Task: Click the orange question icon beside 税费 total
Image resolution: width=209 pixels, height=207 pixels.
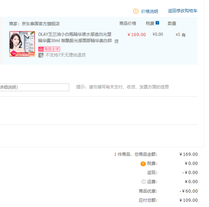Action: point(143,164)
